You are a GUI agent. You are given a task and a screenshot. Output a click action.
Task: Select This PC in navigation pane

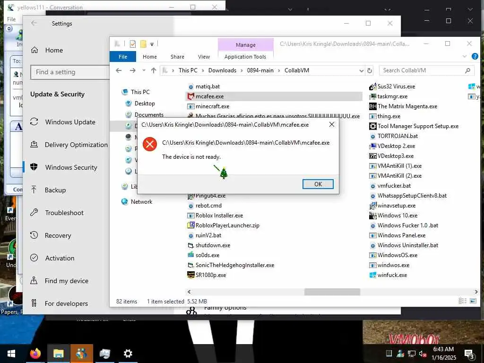click(140, 92)
